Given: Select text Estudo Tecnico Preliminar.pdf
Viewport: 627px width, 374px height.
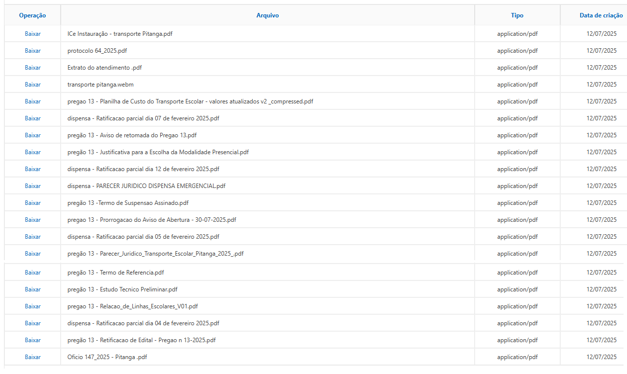Looking at the screenshot, I should pos(139,289).
